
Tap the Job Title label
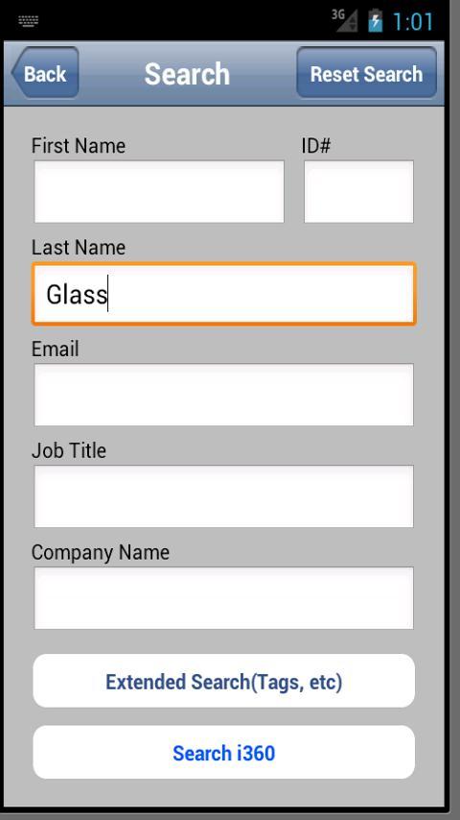point(69,450)
